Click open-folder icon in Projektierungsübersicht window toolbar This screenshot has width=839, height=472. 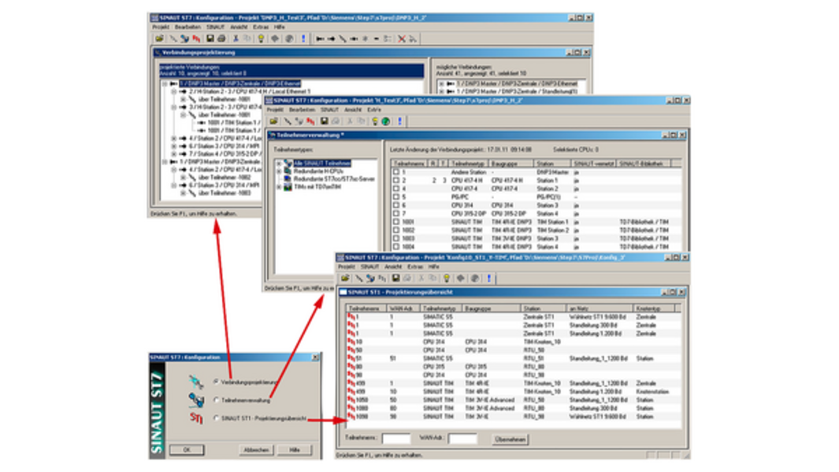point(345,278)
